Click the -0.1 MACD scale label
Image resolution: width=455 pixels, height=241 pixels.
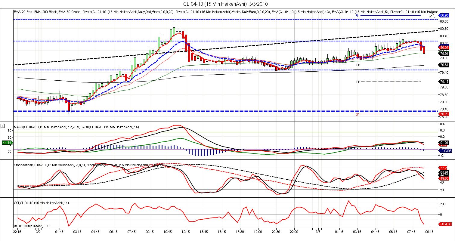(443, 156)
